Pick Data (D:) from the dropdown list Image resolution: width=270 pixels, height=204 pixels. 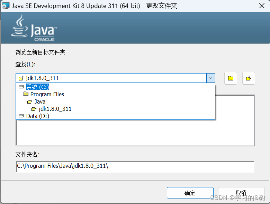pos(38,116)
